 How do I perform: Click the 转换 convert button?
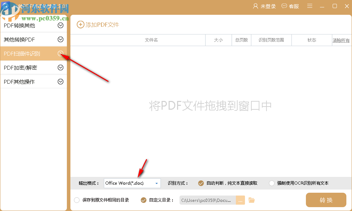(326, 200)
